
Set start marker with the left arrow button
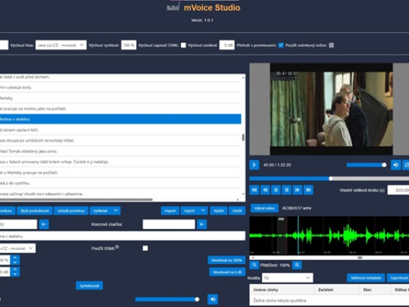point(44,224)
